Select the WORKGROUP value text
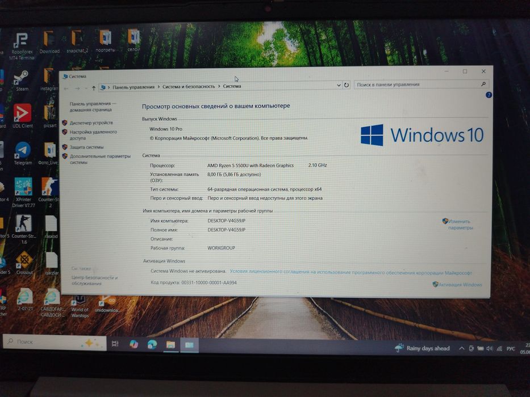Screen dimensions: 530x397 [x=221, y=248]
